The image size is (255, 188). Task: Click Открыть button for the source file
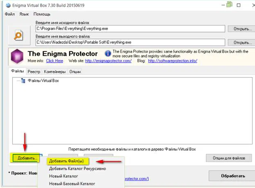click(x=241, y=29)
